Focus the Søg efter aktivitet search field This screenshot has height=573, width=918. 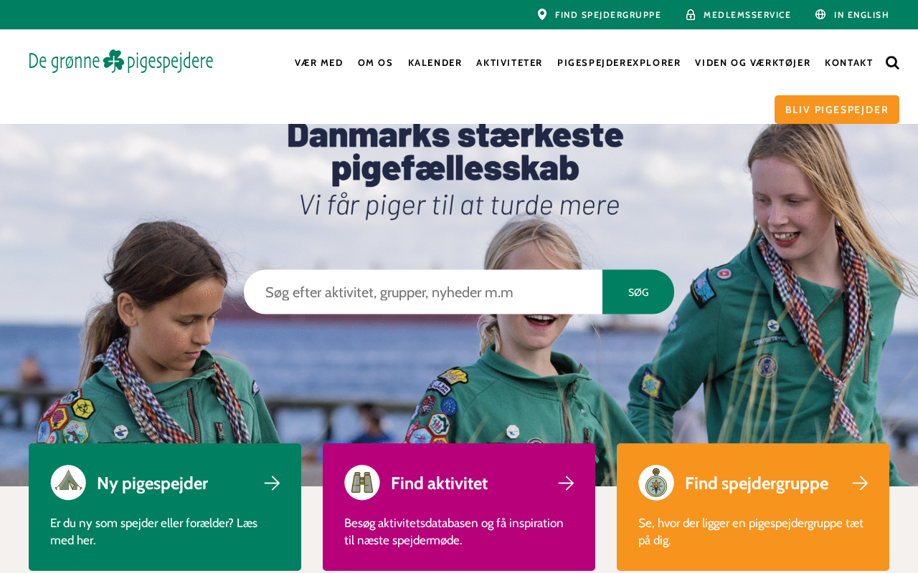(423, 292)
